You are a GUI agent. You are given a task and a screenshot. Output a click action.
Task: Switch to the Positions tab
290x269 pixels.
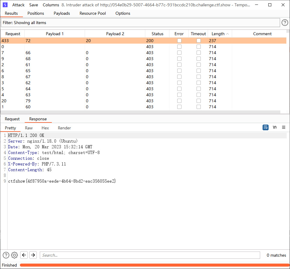click(x=36, y=13)
